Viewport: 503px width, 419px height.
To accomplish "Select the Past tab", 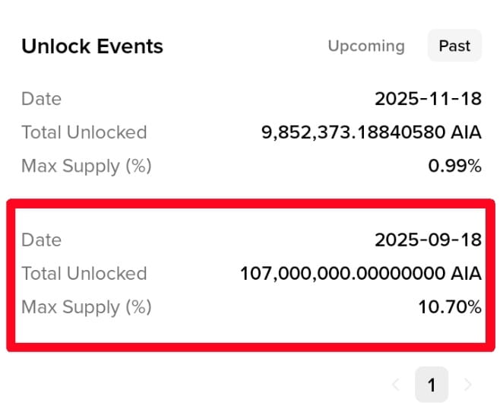I will (454, 46).
